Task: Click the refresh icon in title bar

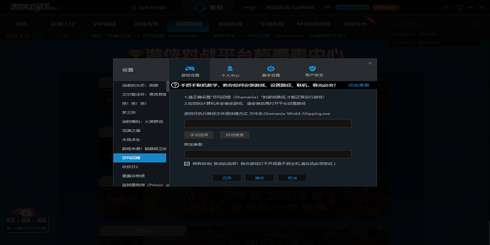Action: point(460,7)
